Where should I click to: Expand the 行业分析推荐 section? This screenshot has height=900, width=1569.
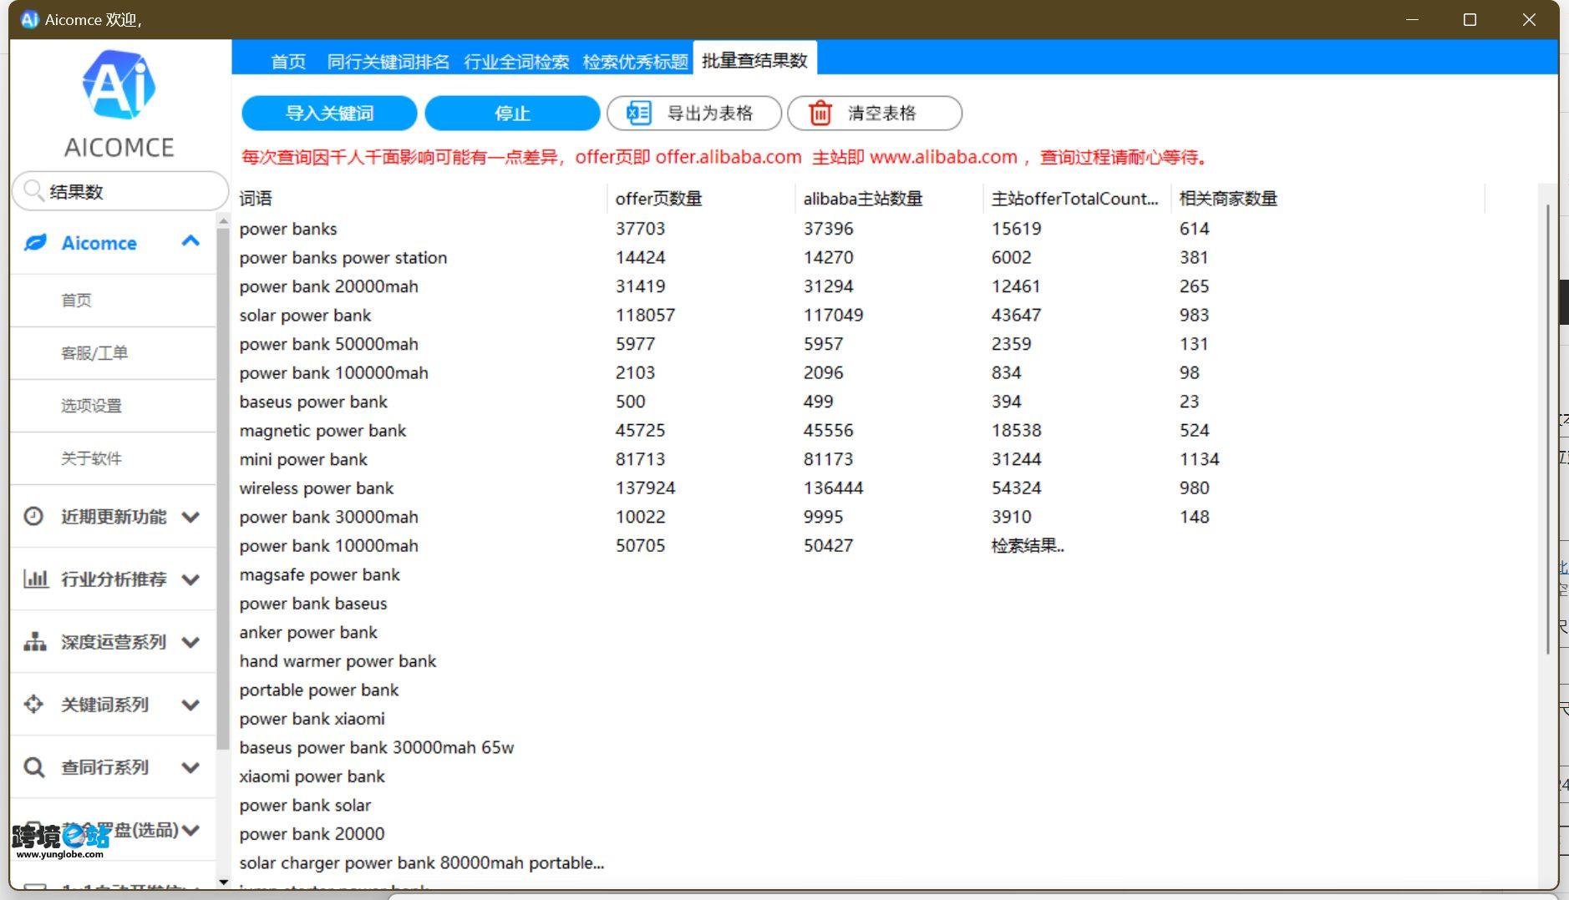point(190,579)
